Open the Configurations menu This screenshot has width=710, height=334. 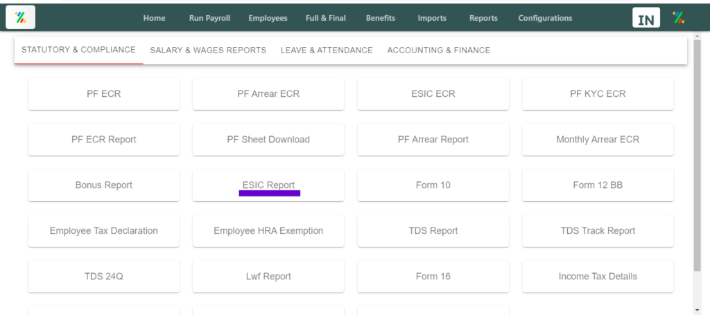545,18
